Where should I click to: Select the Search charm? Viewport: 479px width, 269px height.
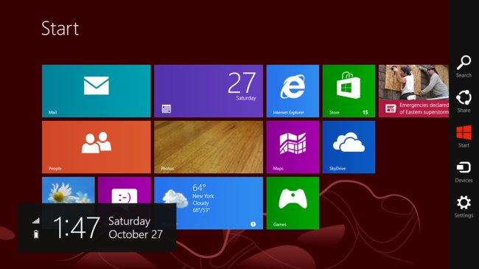click(464, 66)
